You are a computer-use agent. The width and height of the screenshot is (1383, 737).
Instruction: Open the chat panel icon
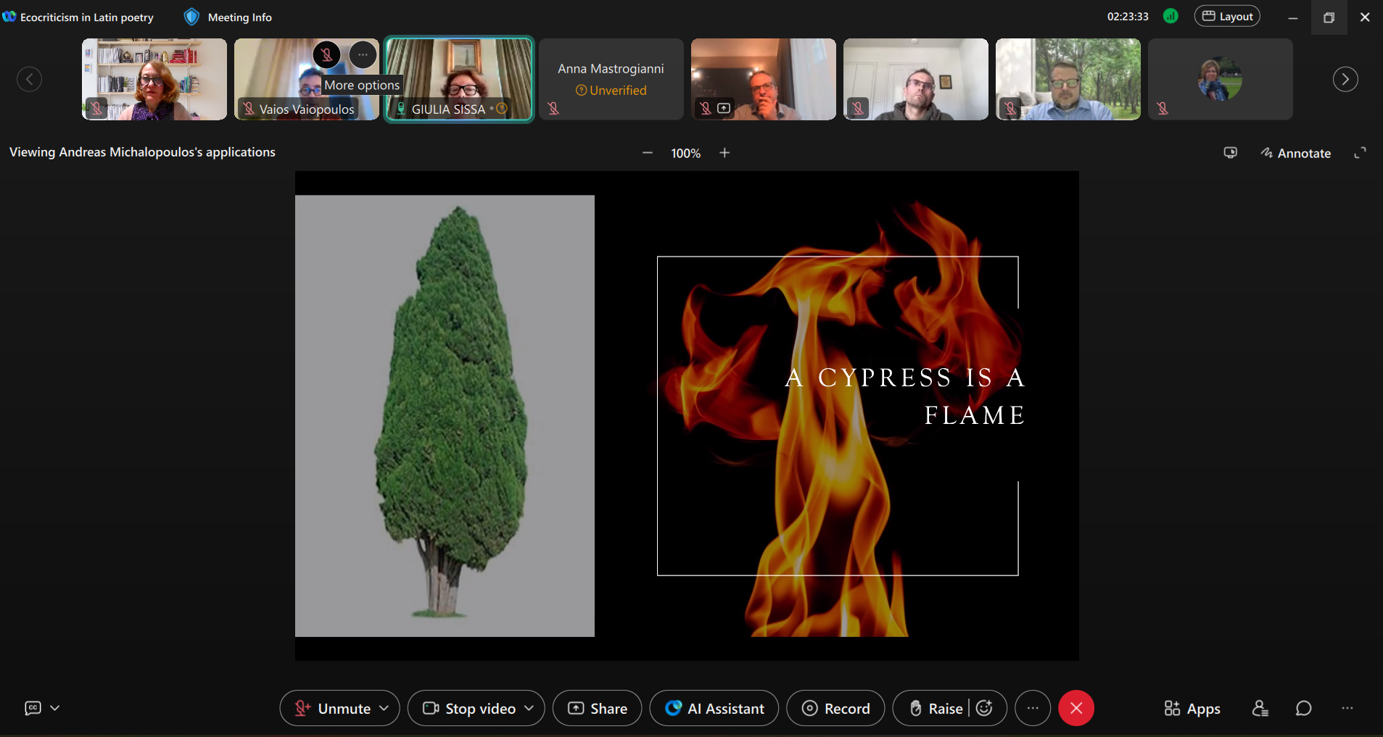click(1303, 708)
